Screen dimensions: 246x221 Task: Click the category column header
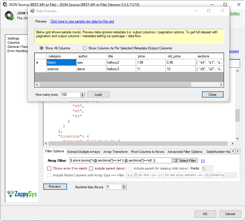point(61,56)
